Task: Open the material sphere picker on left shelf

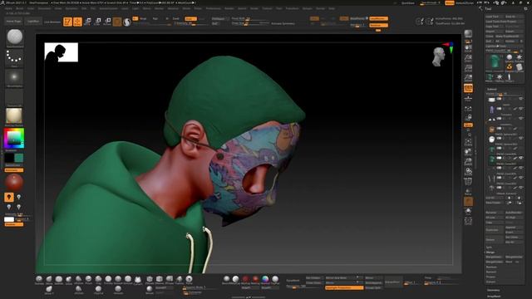Action: [14, 116]
